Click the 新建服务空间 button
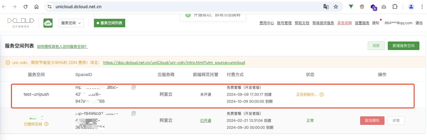 pos(404,46)
